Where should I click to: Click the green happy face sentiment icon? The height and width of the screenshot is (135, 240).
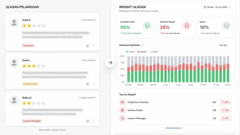coord(147,26)
